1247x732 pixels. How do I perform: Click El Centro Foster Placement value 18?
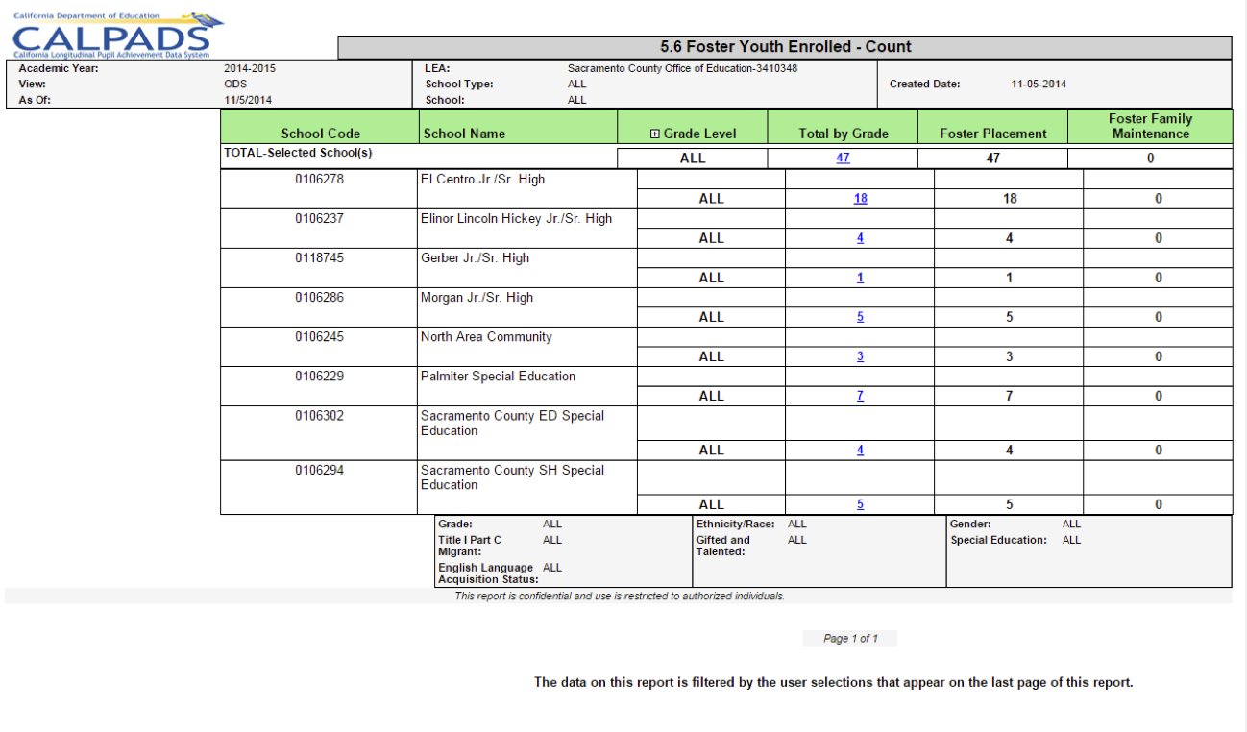1009,199
